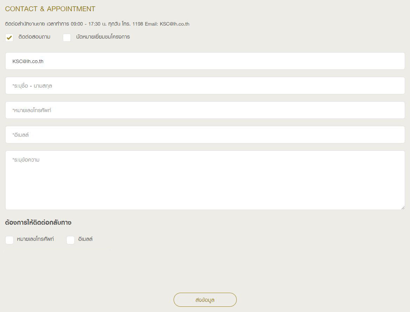Click the ระบุชื่อ - นามสกุล name field

205,86
